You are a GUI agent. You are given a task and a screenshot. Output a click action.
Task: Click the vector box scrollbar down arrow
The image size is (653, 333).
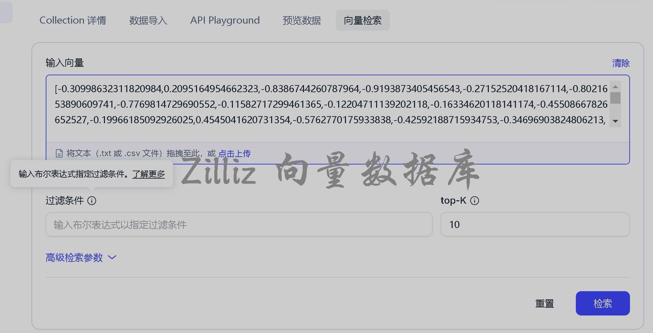click(x=615, y=121)
